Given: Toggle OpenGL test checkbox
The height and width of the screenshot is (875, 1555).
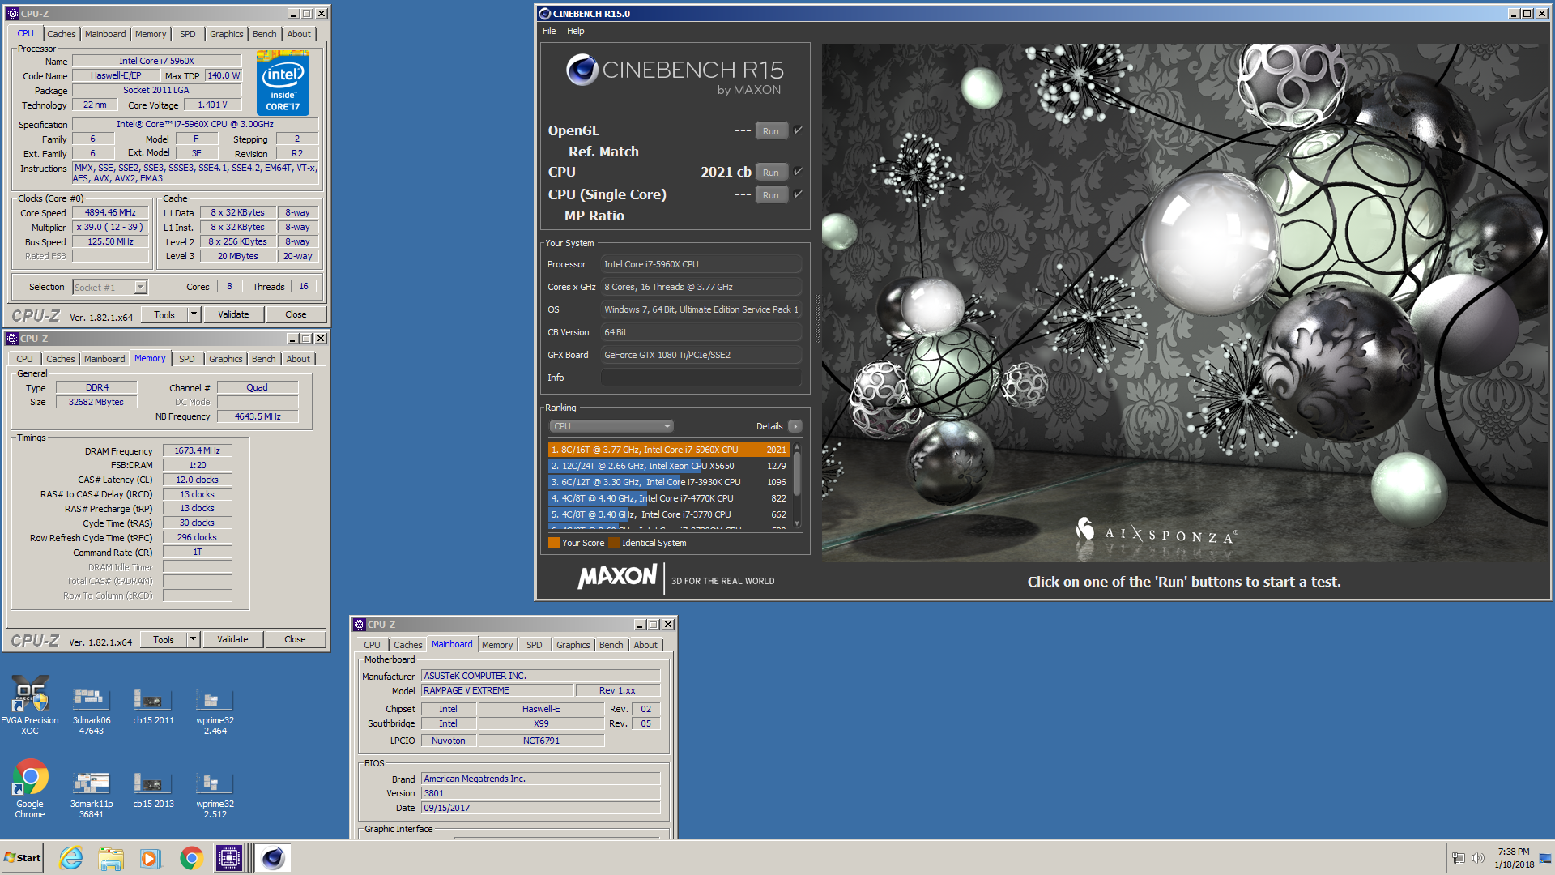Looking at the screenshot, I should pos(798,130).
